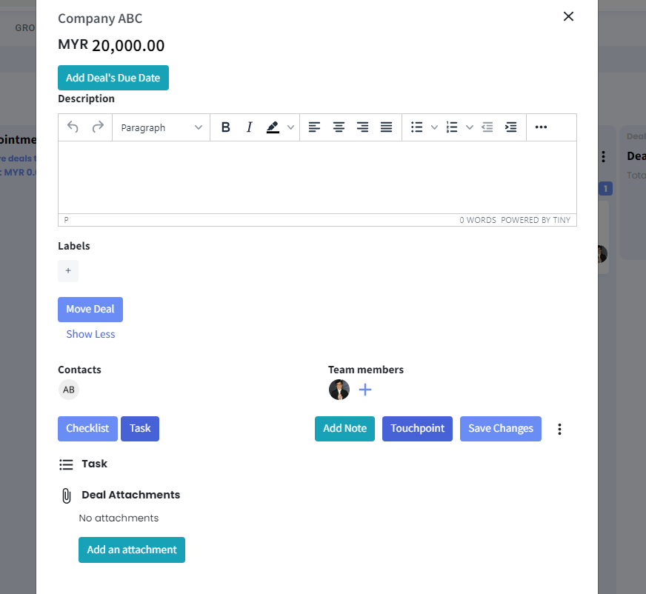Add a label with plus button
This screenshot has width=646, height=594.
68,271
